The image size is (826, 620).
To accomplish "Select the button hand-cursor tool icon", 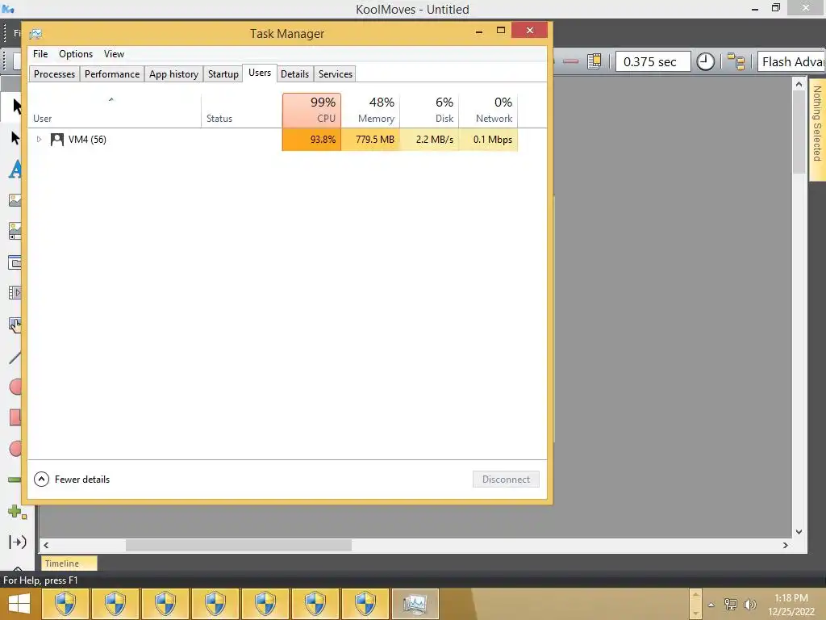I will (x=15, y=325).
